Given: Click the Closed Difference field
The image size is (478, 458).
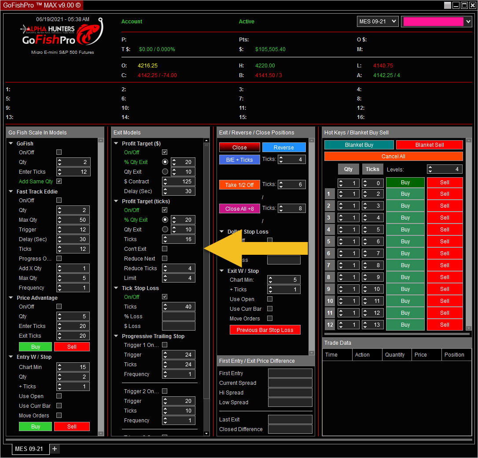Looking at the screenshot, I should pos(290,429).
